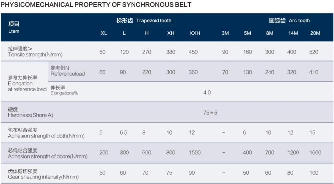Click the 75±5 hardness value

click(210, 113)
